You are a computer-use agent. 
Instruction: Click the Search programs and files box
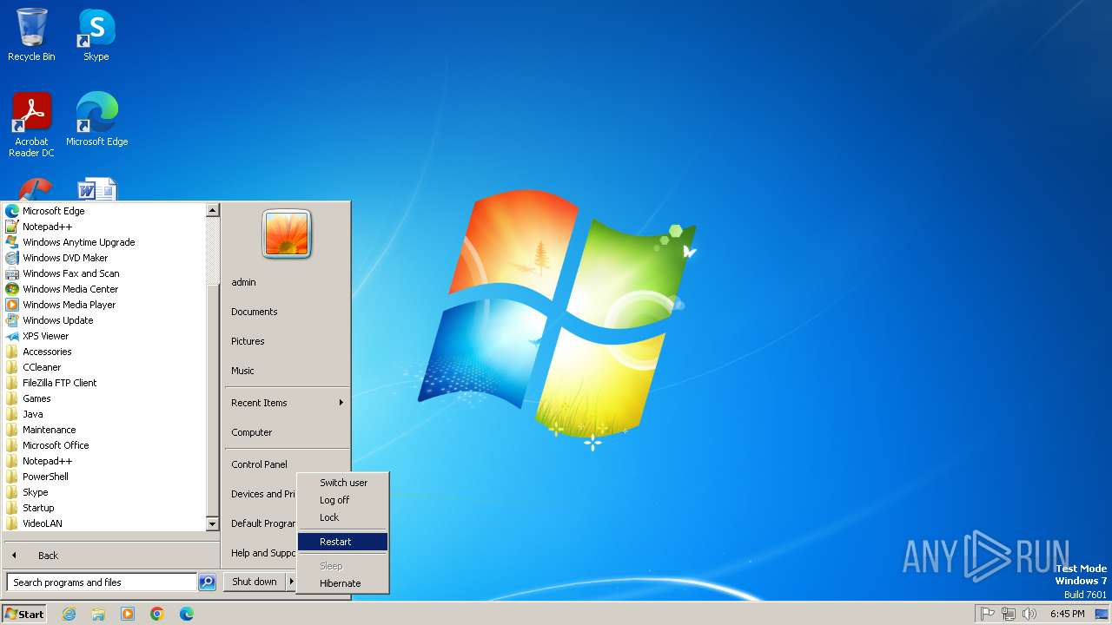(102, 582)
